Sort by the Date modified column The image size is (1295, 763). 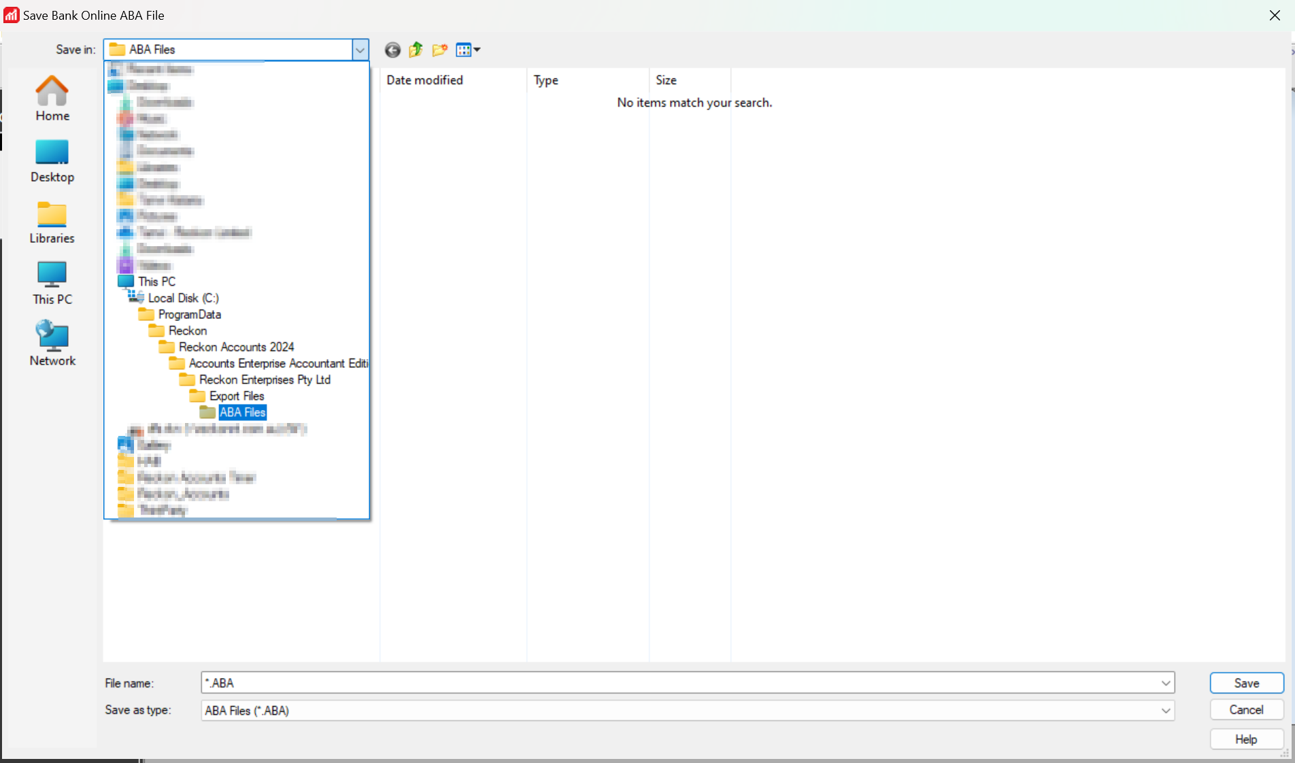click(x=453, y=80)
